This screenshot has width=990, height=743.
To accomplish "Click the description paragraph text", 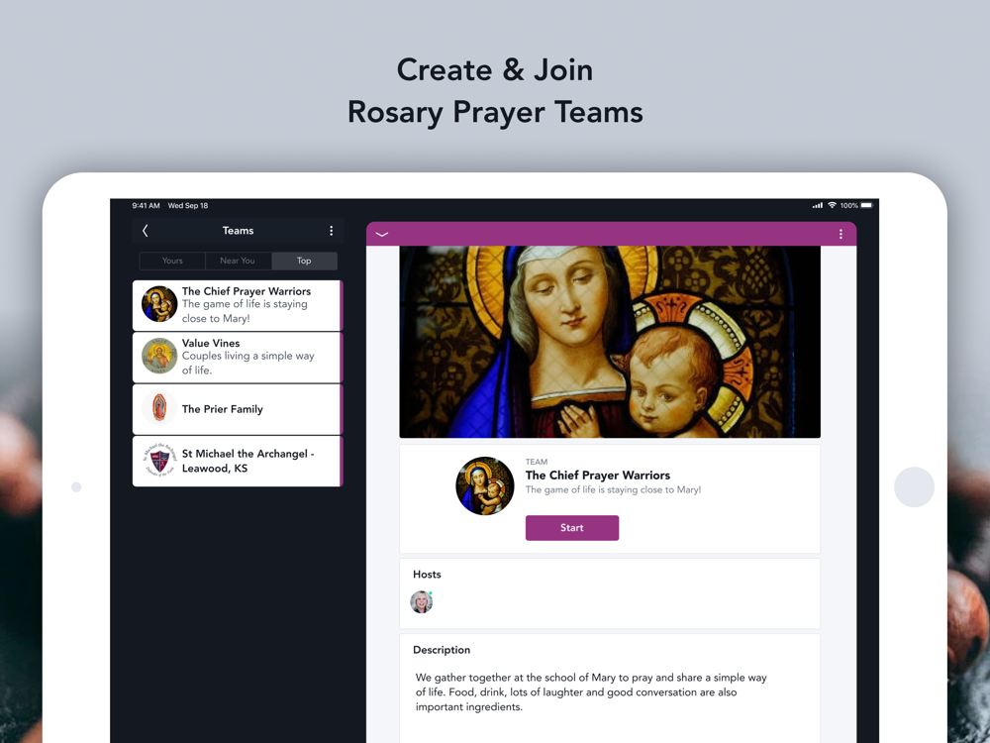I will click(x=591, y=691).
